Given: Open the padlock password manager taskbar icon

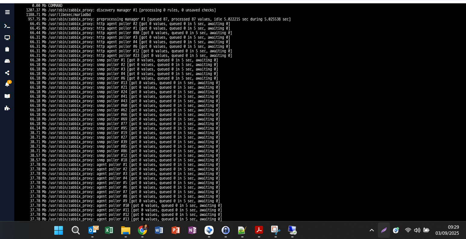Looking at the screenshot, I should click(x=226, y=231).
